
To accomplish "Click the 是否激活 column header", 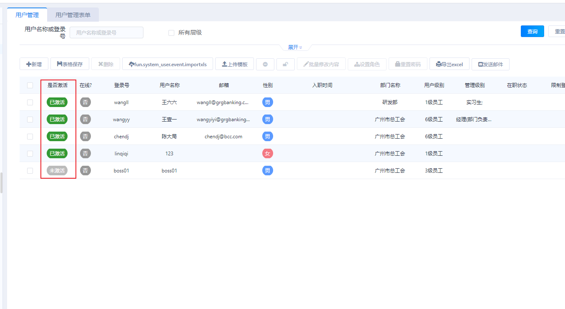I will pos(58,85).
